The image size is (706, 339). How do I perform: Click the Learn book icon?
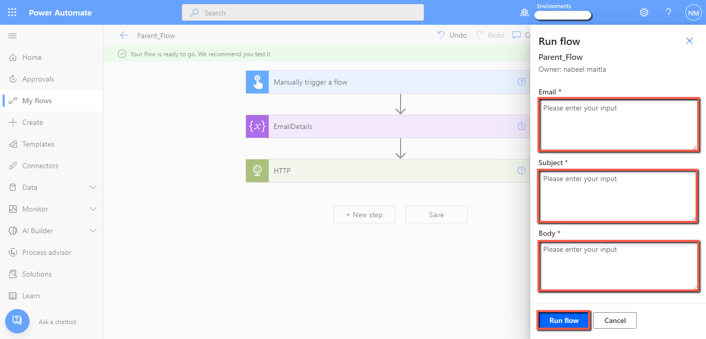point(13,296)
